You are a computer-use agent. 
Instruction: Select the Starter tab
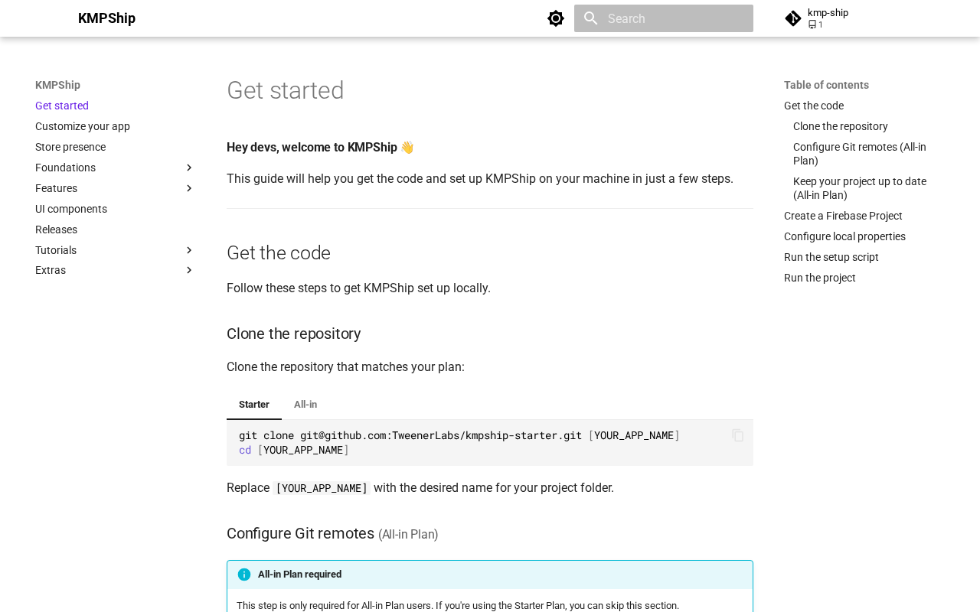pyautogui.click(x=254, y=405)
